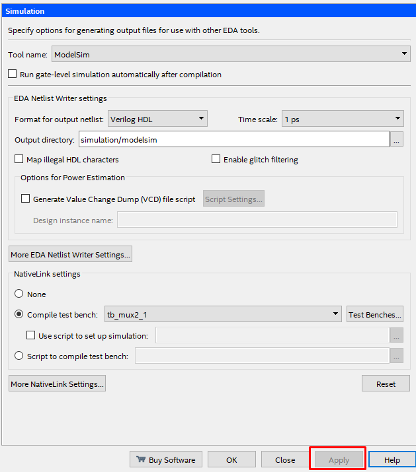Select Compile test bench radio button
Image resolution: width=416 pixels, height=472 pixels.
19,314
